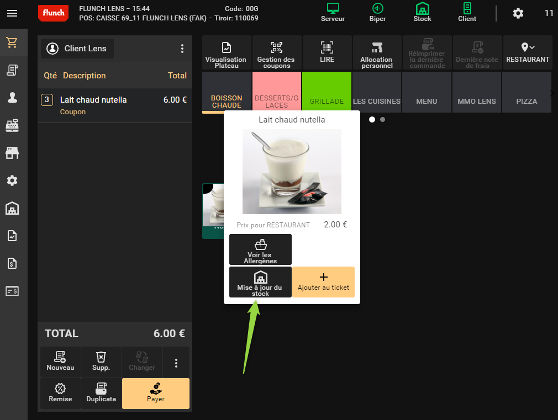Expand the RESTAURANT location dropdown

click(x=528, y=53)
